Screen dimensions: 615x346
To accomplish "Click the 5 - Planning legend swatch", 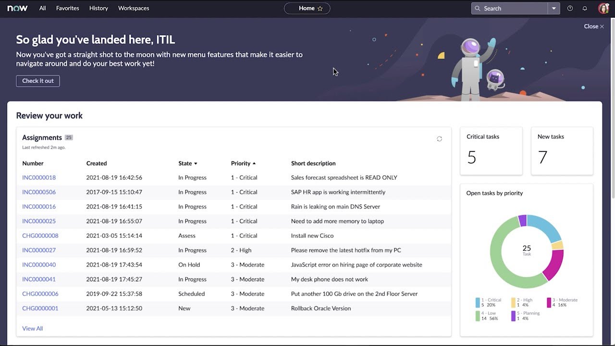I will 513,316.
